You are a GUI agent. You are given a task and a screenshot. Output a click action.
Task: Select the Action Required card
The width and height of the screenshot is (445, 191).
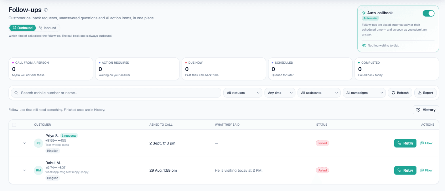(137, 69)
